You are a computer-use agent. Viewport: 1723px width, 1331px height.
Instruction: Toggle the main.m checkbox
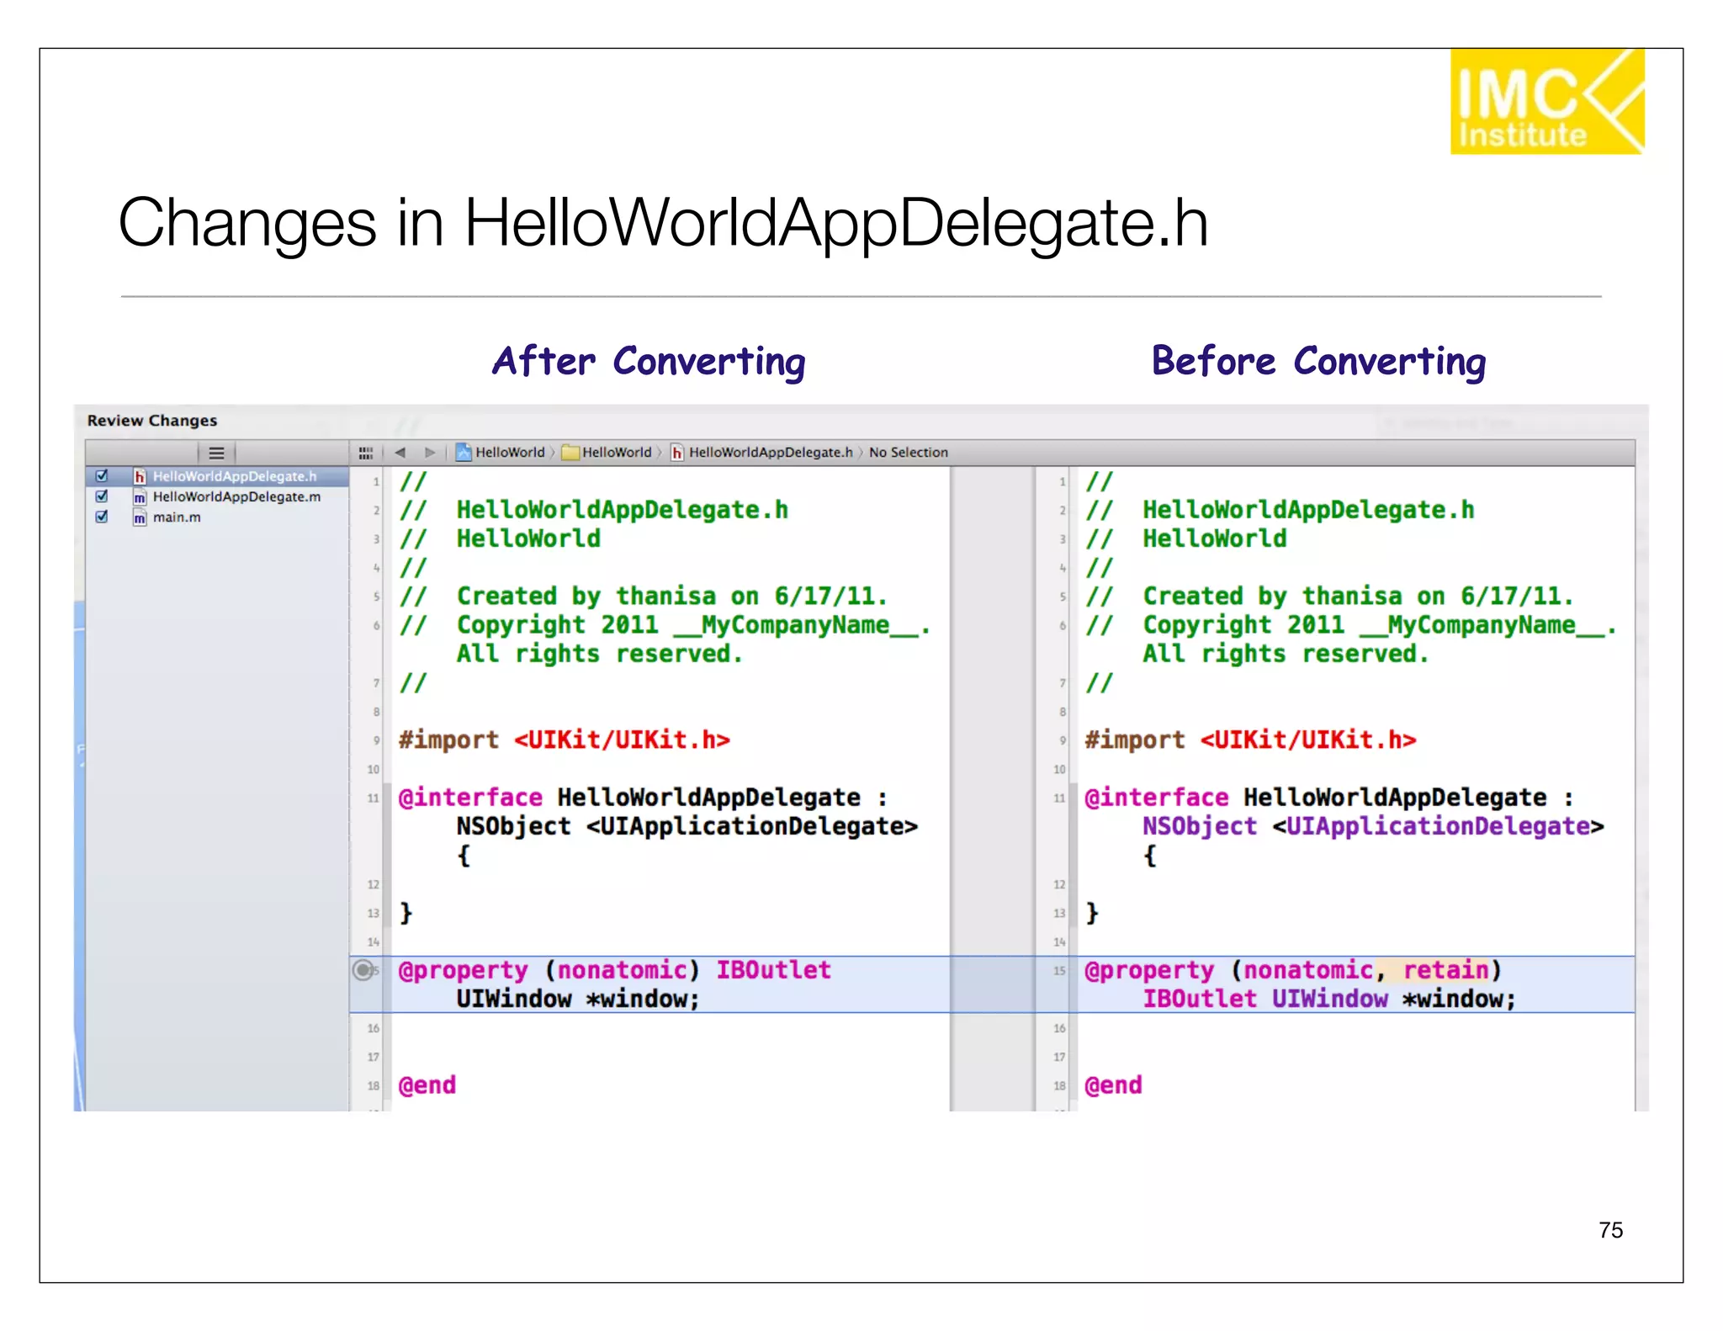[x=102, y=517]
